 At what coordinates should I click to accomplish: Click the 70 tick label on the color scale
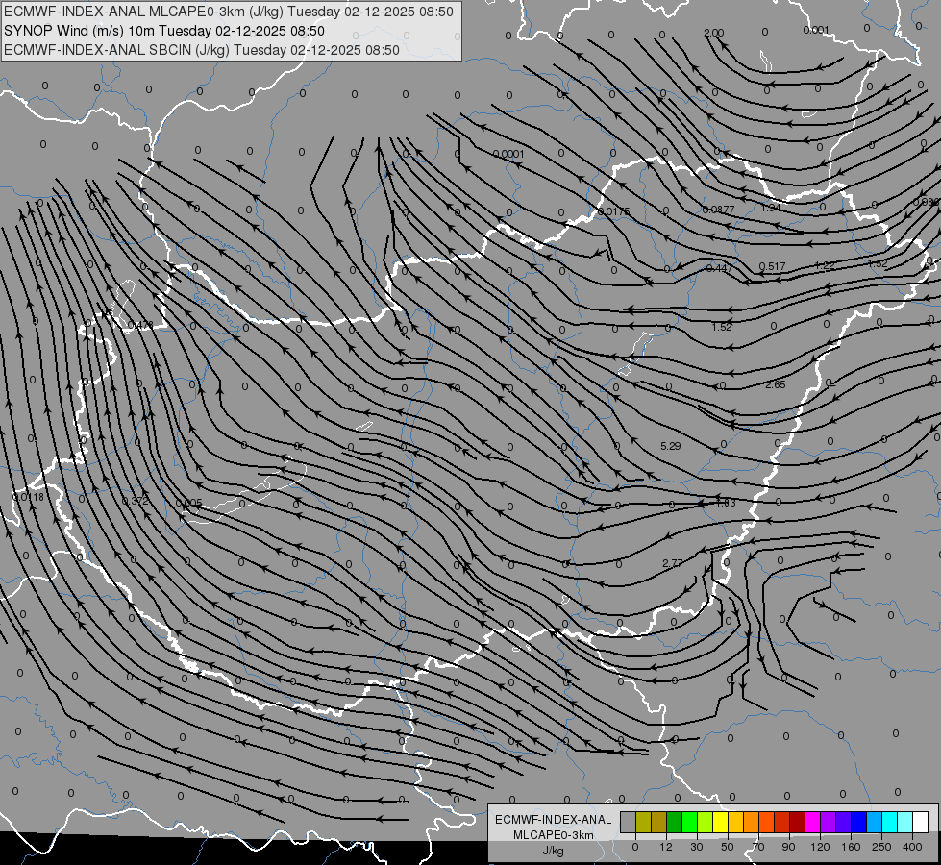(x=758, y=847)
